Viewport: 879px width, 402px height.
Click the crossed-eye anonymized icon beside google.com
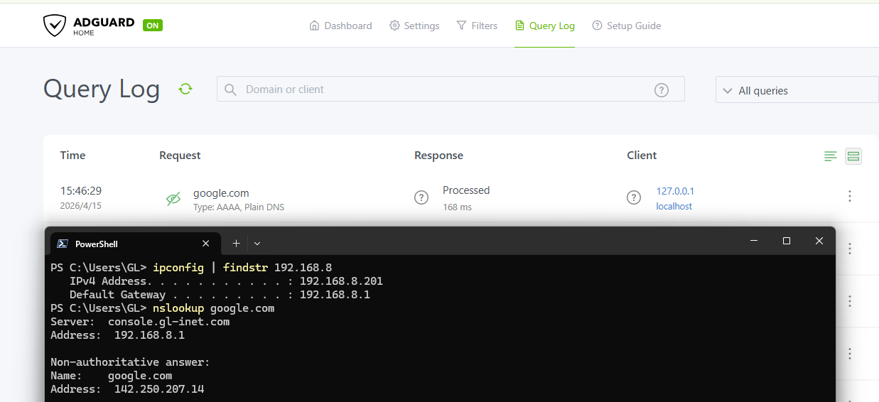(173, 199)
